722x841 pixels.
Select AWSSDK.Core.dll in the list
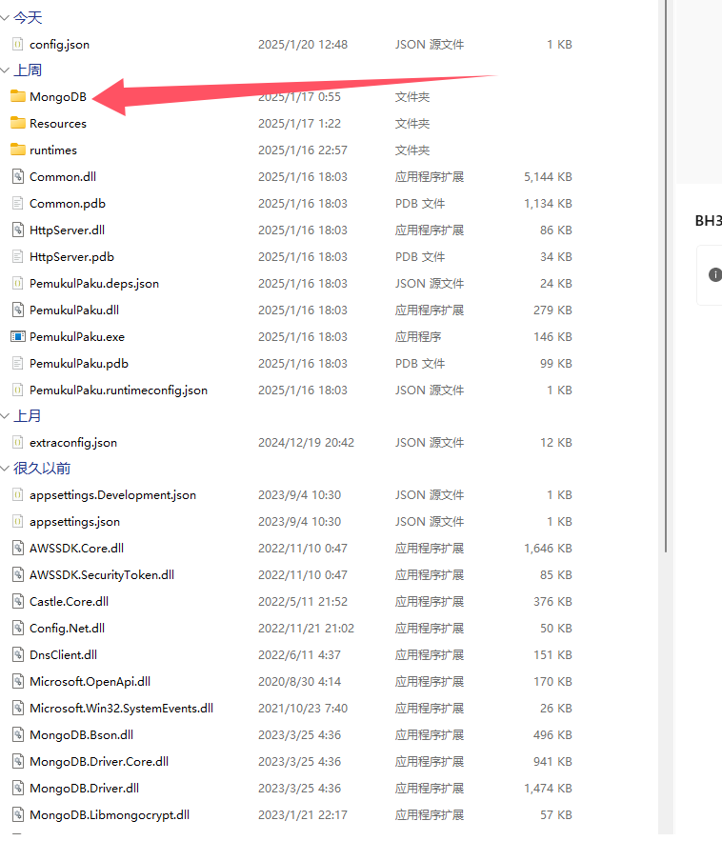tap(76, 549)
